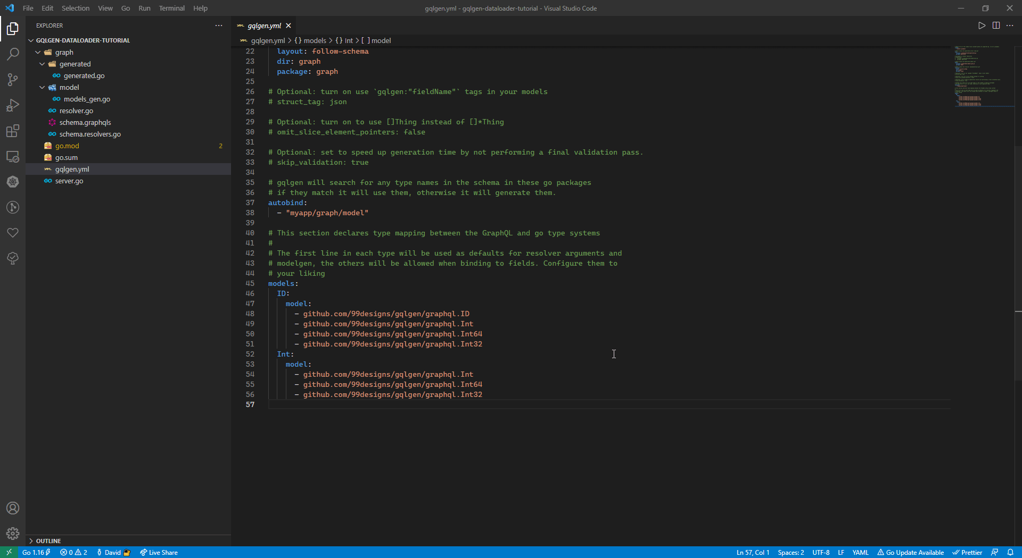
Task: Click the remote window indicator in status bar
Action: 9,552
